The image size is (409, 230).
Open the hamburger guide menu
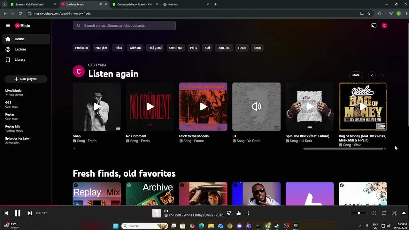point(8,26)
